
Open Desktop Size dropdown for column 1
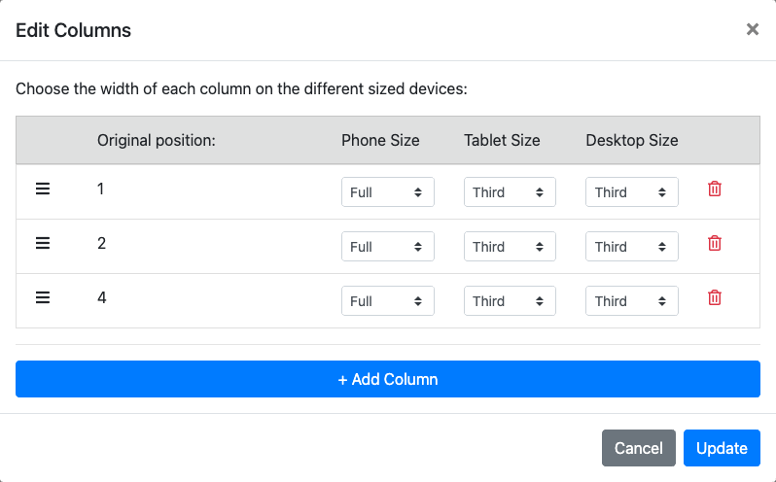pyautogui.click(x=631, y=192)
